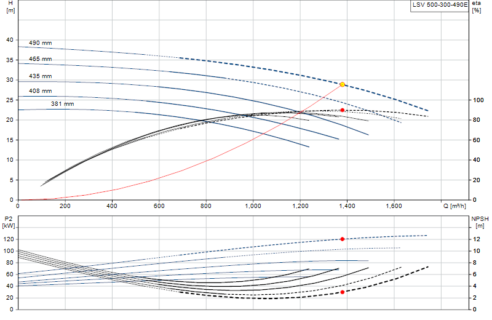The image size is (492, 320).
Task: Click the 35 tick on the head axis
Action: click(x=10, y=60)
